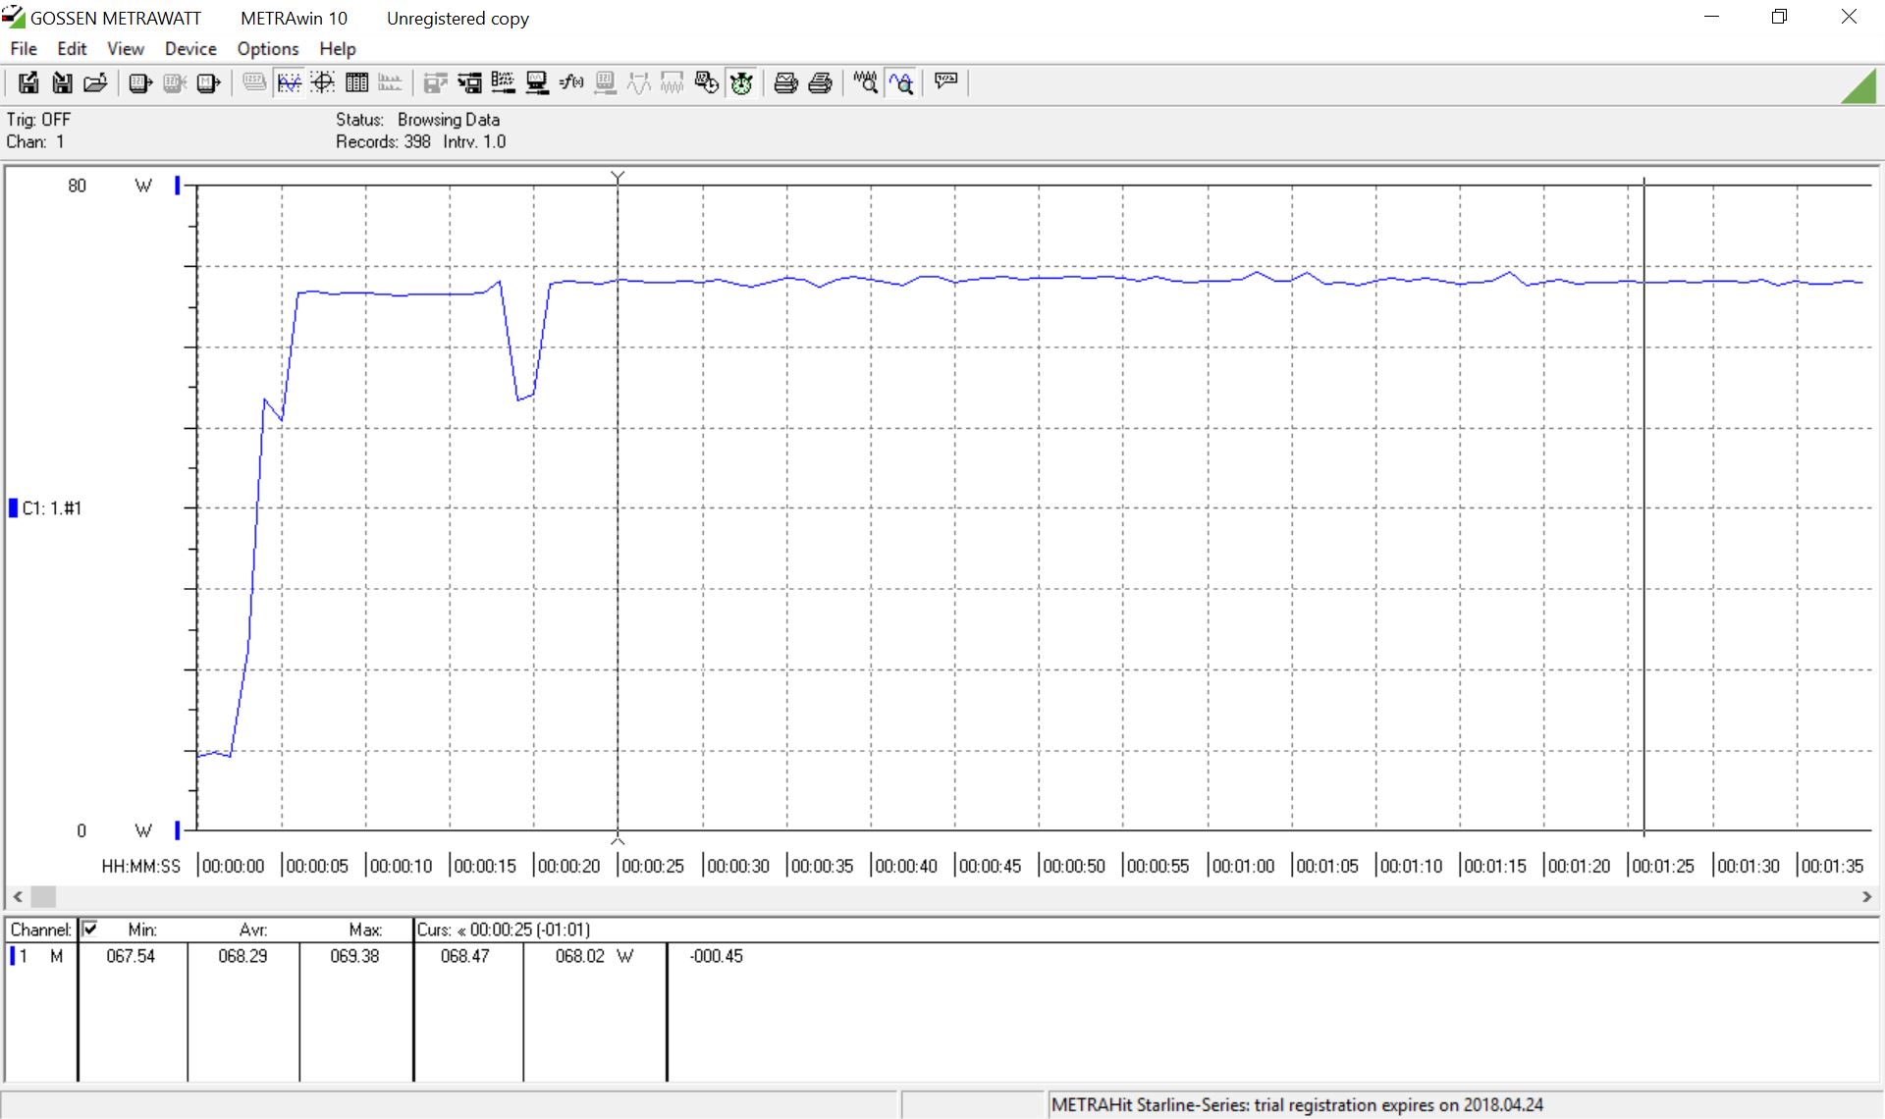This screenshot has width=1885, height=1119.
Task: Click the computer monitor display icon
Action: tap(537, 83)
